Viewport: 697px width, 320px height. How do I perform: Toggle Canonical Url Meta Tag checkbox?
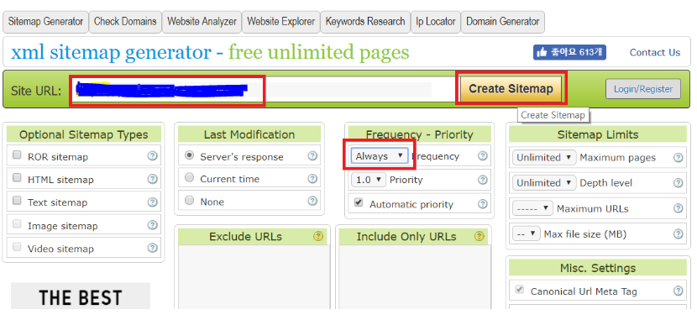click(519, 290)
